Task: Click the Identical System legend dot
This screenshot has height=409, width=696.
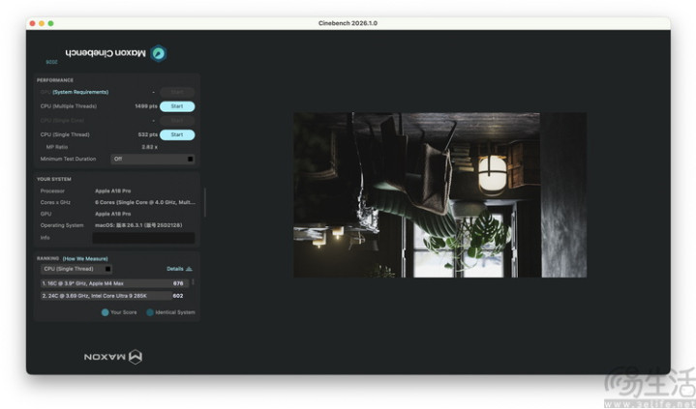Action: click(x=150, y=312)
